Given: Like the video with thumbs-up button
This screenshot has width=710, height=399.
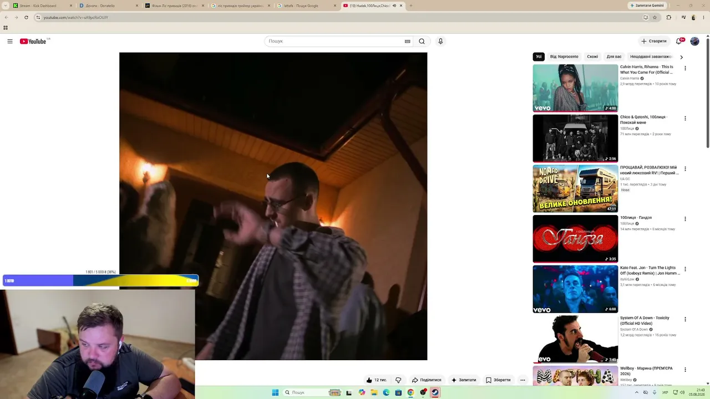Looking at the screenshot, I should [x=376, y=380].
